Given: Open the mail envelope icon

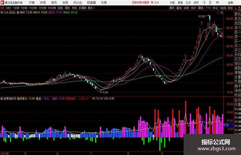Looking at the screenshot, I should pyautogui.click(x=217, y=3).
